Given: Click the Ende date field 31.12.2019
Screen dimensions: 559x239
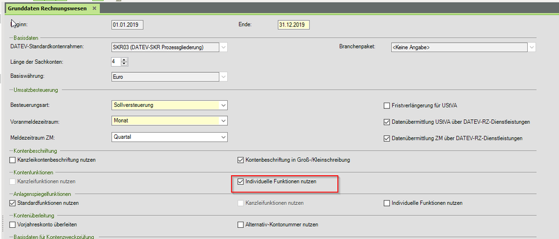Looking at the screenshot, I should pos(293,25).
